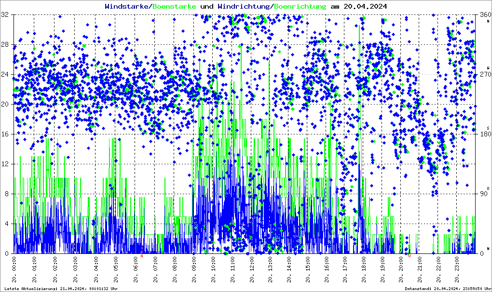This screenshot has height=292, width=492.
Task: Click the left axis value 8
Action: click(7, 194)
